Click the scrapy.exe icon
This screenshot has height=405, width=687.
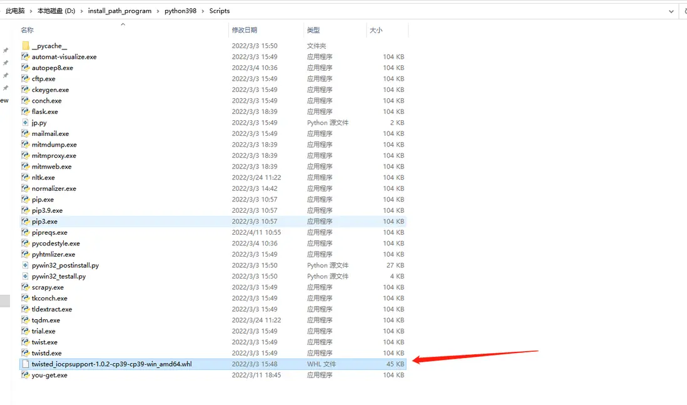point(26,287)
